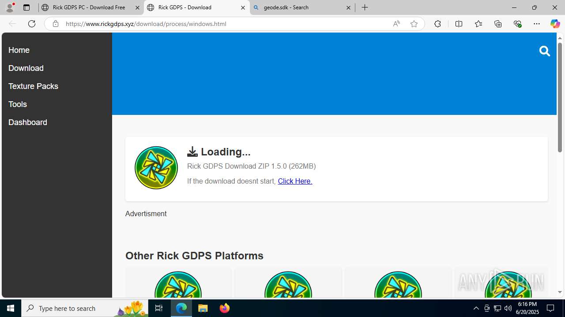565x317 pixels.
Task: Open Settings and more ellipsis menu
Action: [537, 24]
